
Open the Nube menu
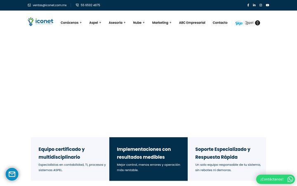[x=137, y=23]
